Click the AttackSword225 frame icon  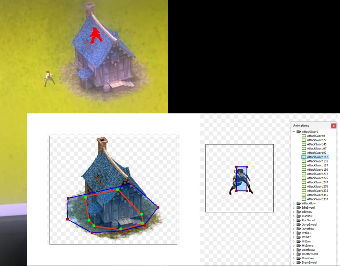pyautogui.click(x=304, y=178)
